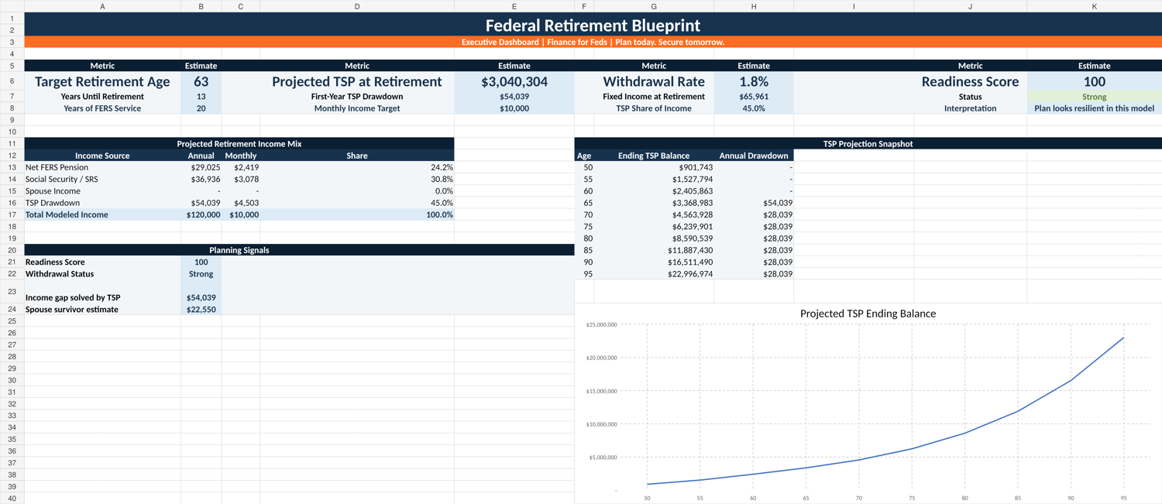The width and height of the screenshot is (1162, 504).
Task: Select the age 95 balance $22,996,974
Action: [654, 274]
